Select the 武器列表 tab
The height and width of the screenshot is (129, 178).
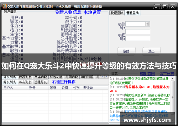25,77
